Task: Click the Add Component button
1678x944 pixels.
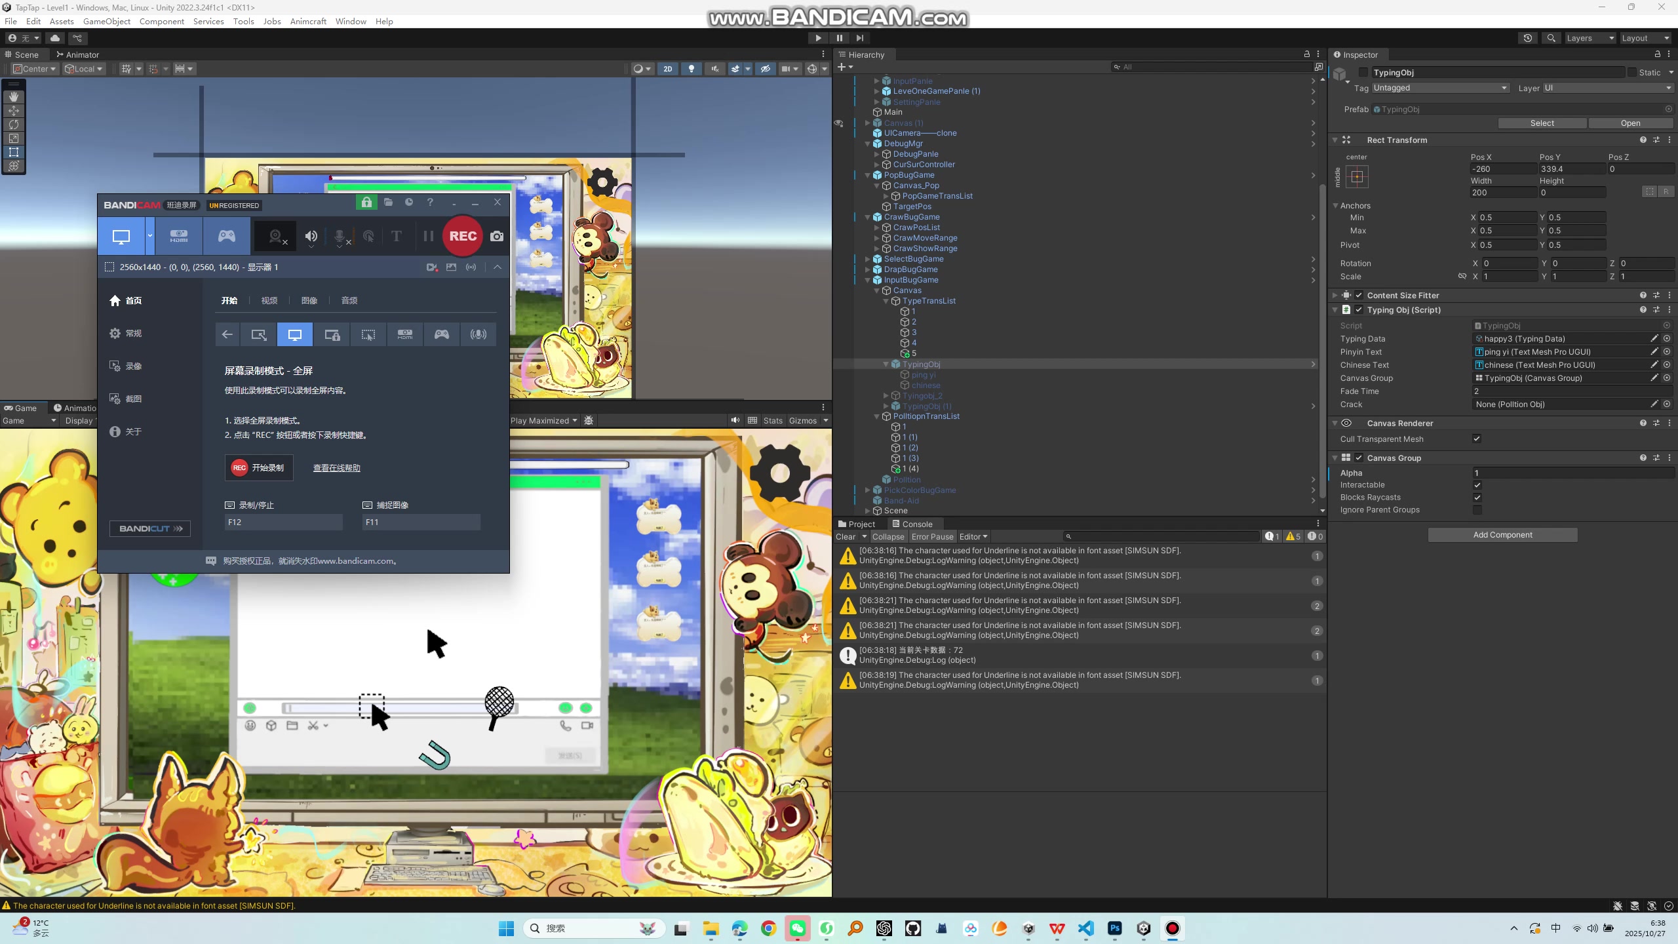Action: [x=1502, y=535]
